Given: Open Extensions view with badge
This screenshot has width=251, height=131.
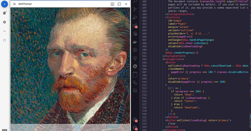Looking at the screenshot, I should (x=135, y=26).
